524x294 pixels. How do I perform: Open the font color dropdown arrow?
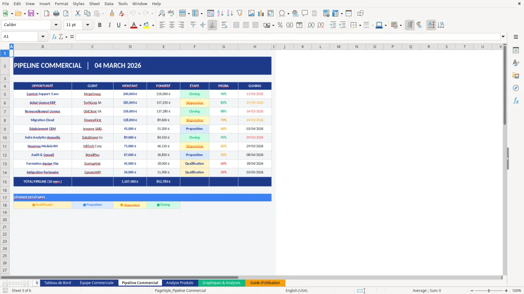coord(140,25)
